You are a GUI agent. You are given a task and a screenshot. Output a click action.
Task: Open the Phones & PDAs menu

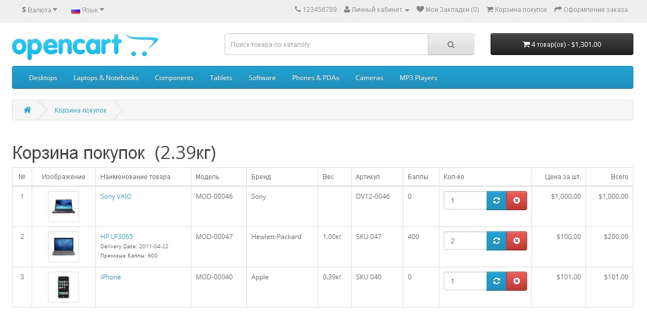click(316, 77)
